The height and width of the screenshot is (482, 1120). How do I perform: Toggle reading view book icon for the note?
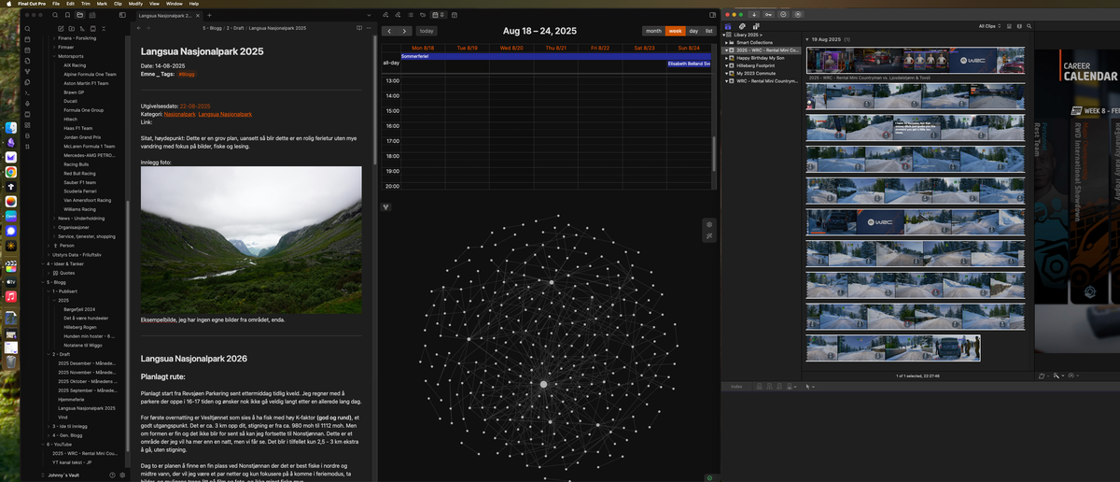pos(359,29)
